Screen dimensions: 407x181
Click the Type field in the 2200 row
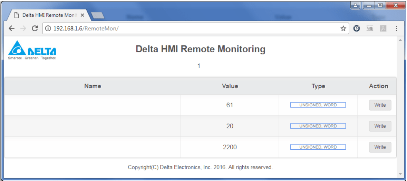(x=318, y=147)
